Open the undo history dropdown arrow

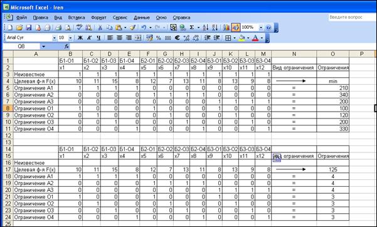(151, 28)
